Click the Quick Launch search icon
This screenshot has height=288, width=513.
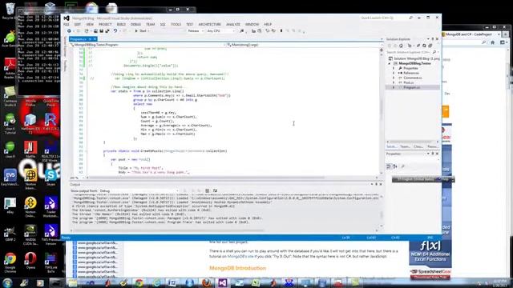coord(410,18)
